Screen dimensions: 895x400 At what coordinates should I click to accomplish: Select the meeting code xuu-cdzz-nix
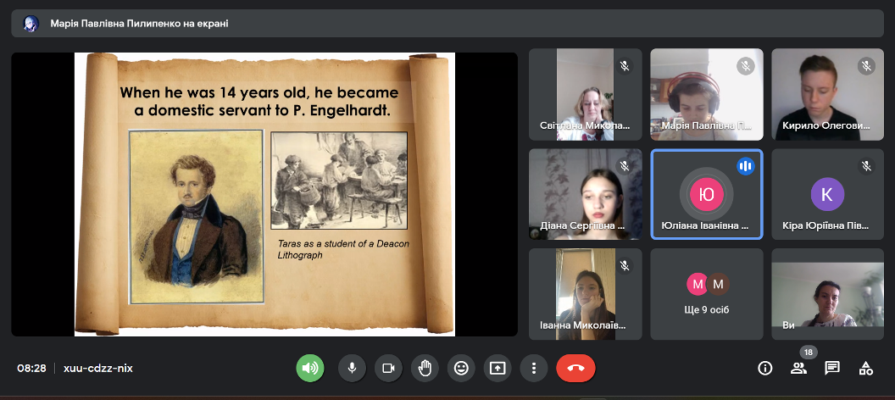[98, 368]
